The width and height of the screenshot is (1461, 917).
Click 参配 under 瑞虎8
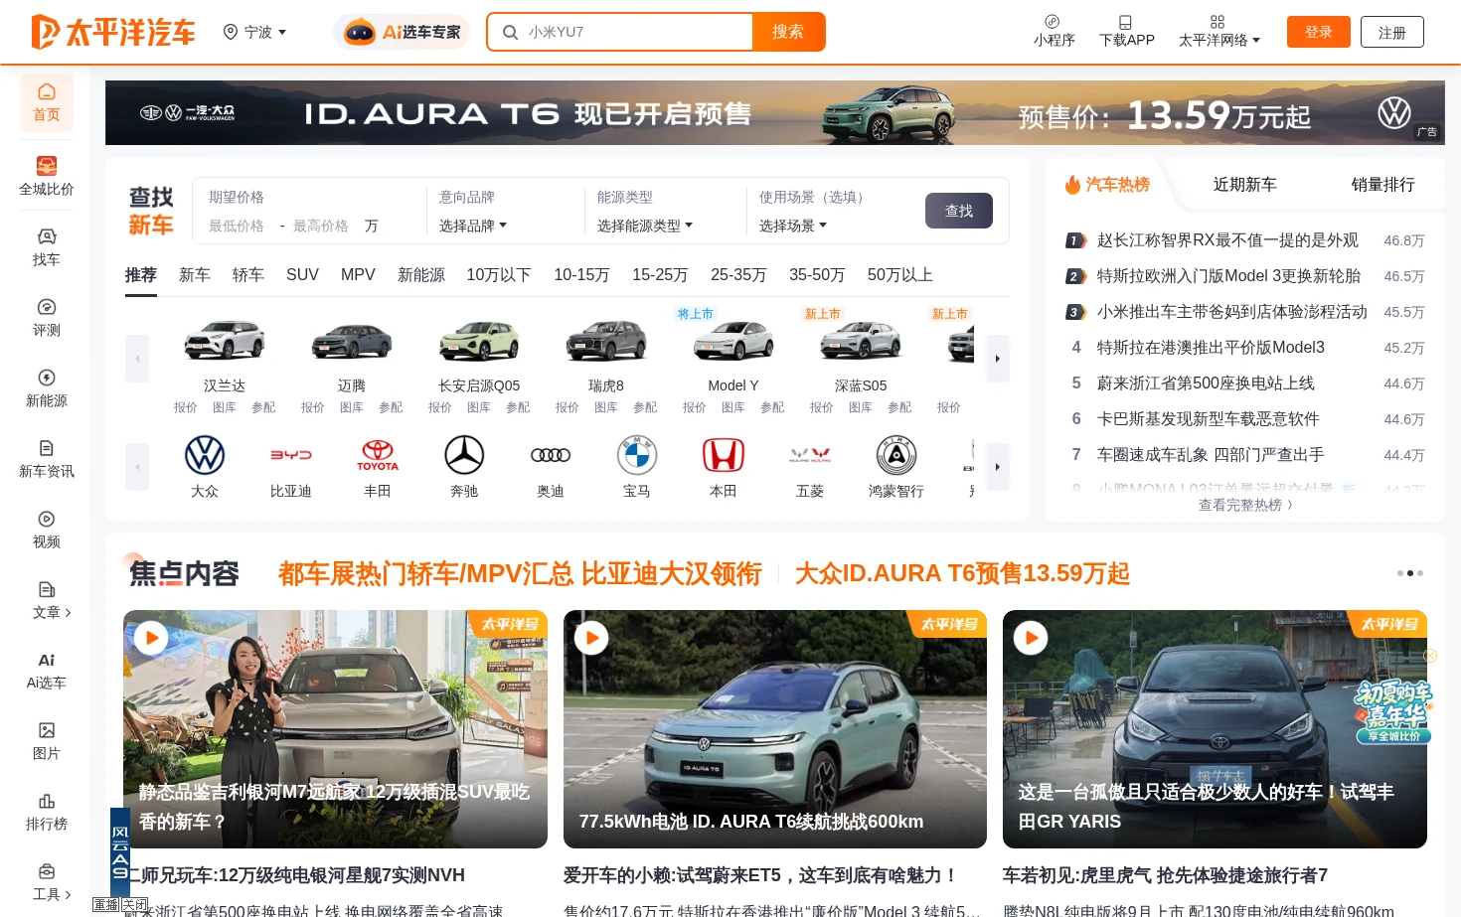[x=645, y=407]
